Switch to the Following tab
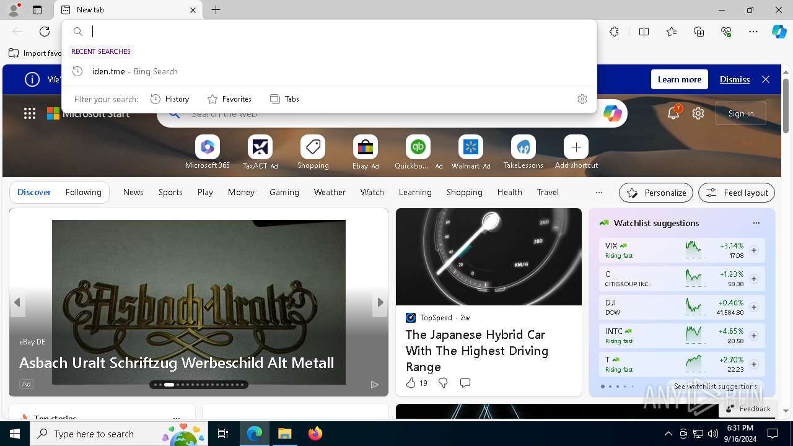Viewport: 793px width, 446px height. click(x=83, y=193)
